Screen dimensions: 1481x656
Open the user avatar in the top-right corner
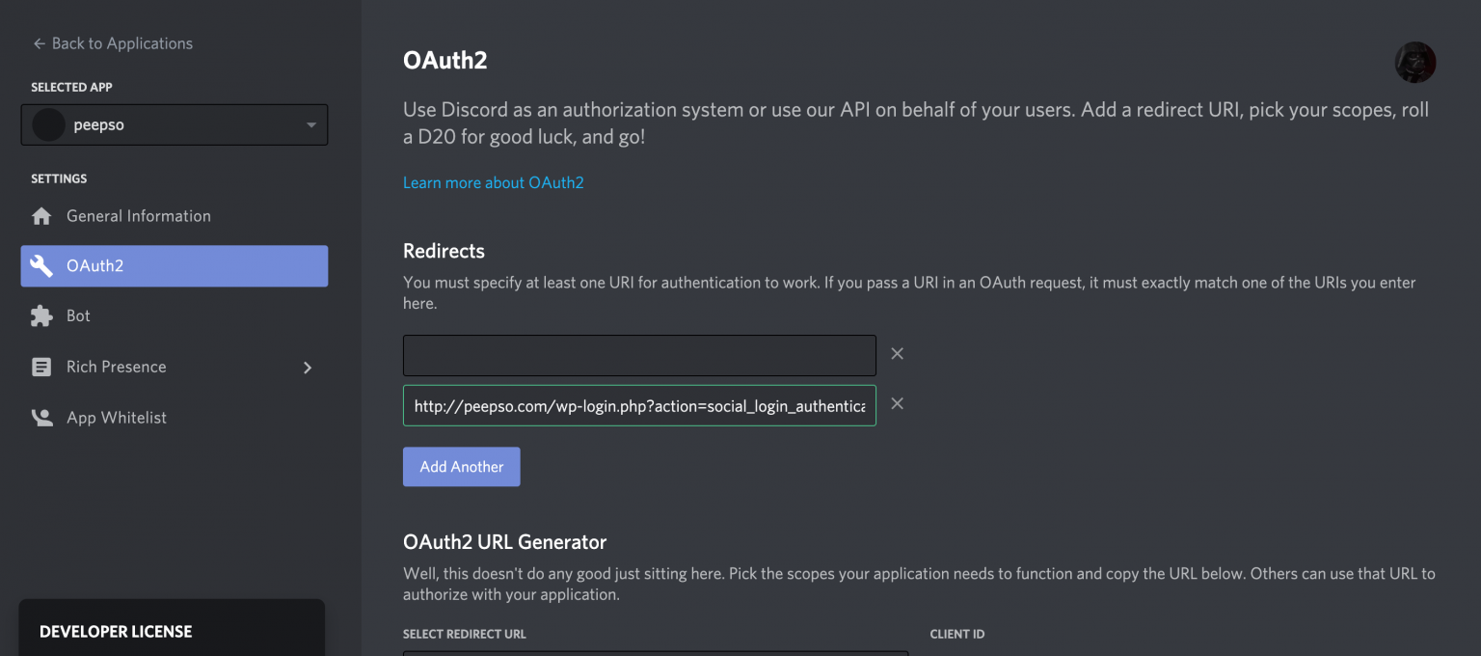(1414, 61)
